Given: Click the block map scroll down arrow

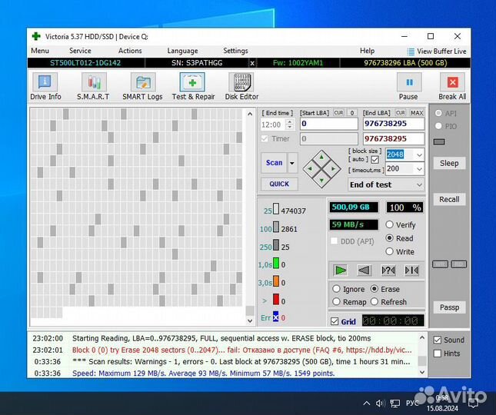Looking at the screenshot, I should coord(250,320).
